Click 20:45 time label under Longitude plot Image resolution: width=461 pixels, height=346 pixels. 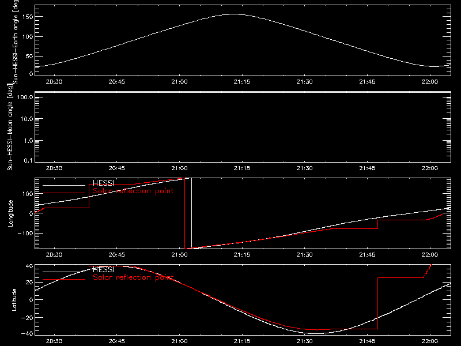[117, 254]
